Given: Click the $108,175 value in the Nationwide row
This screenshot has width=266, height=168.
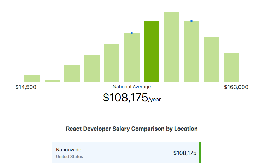Looking at the screenshot, I should [185, 153].
